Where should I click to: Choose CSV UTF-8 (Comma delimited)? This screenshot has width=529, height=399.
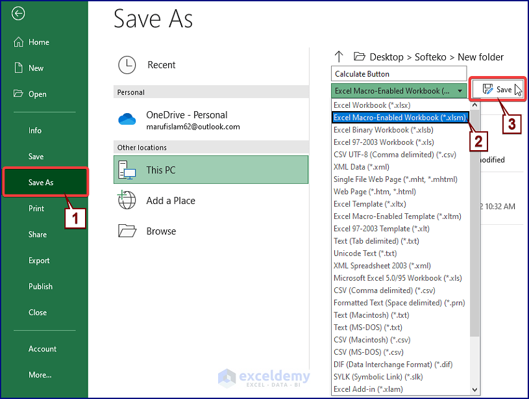(x=400, y=155)
